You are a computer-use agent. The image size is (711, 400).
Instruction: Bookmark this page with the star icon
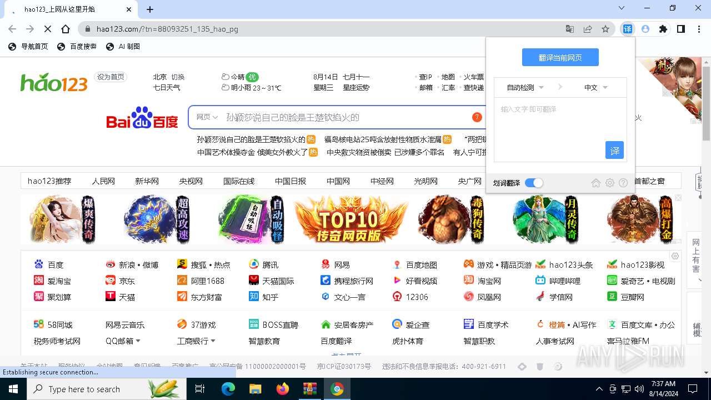605,29
